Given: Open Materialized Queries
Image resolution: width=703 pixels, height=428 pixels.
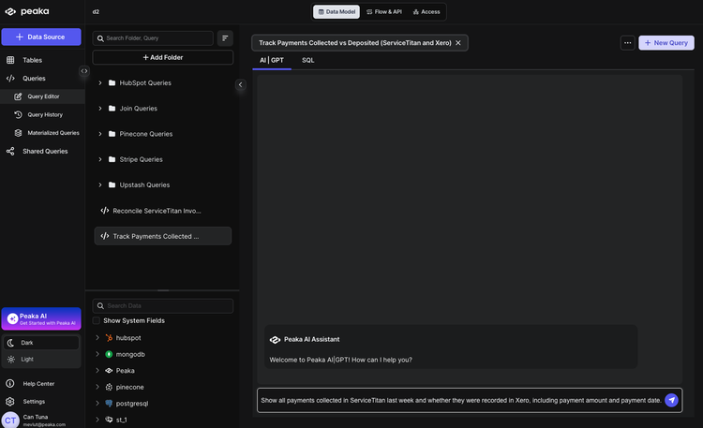Looking at the screenshot, I should click(52, 133).
